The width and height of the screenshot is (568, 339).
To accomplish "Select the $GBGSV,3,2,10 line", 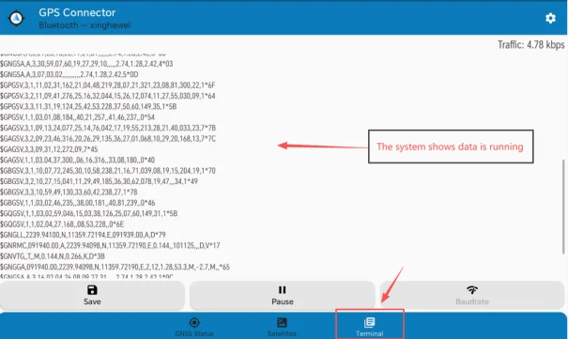I will (x=99, y=181).
